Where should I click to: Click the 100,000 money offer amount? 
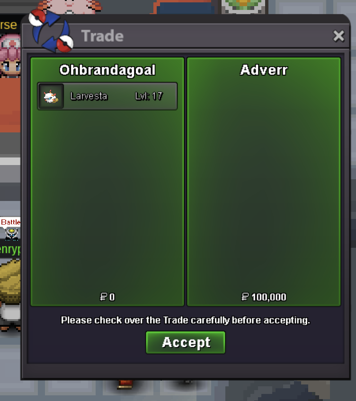click(x=269, y=297)
